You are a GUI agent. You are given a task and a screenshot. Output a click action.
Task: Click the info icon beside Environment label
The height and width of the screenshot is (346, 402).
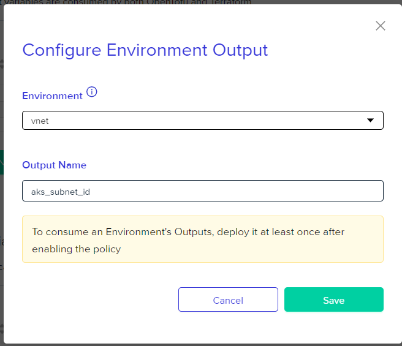click(91, 92)
